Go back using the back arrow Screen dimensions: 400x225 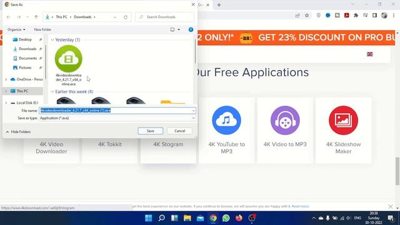coord(8,17)
